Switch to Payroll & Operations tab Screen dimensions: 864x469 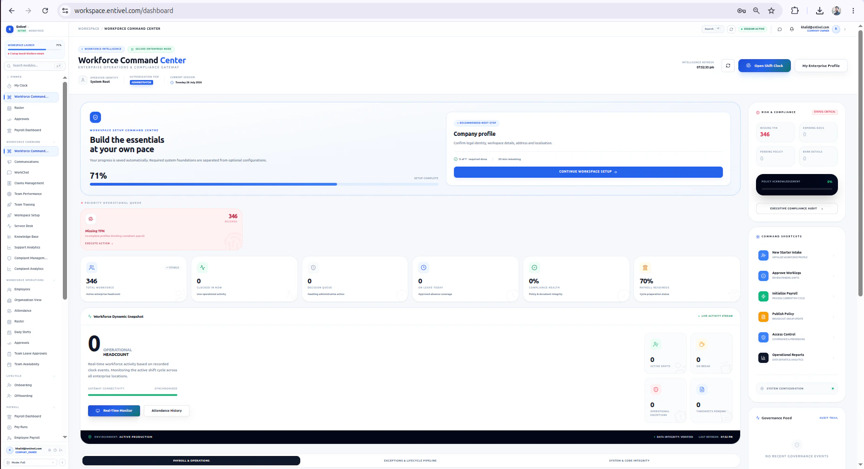coord(191,461)
